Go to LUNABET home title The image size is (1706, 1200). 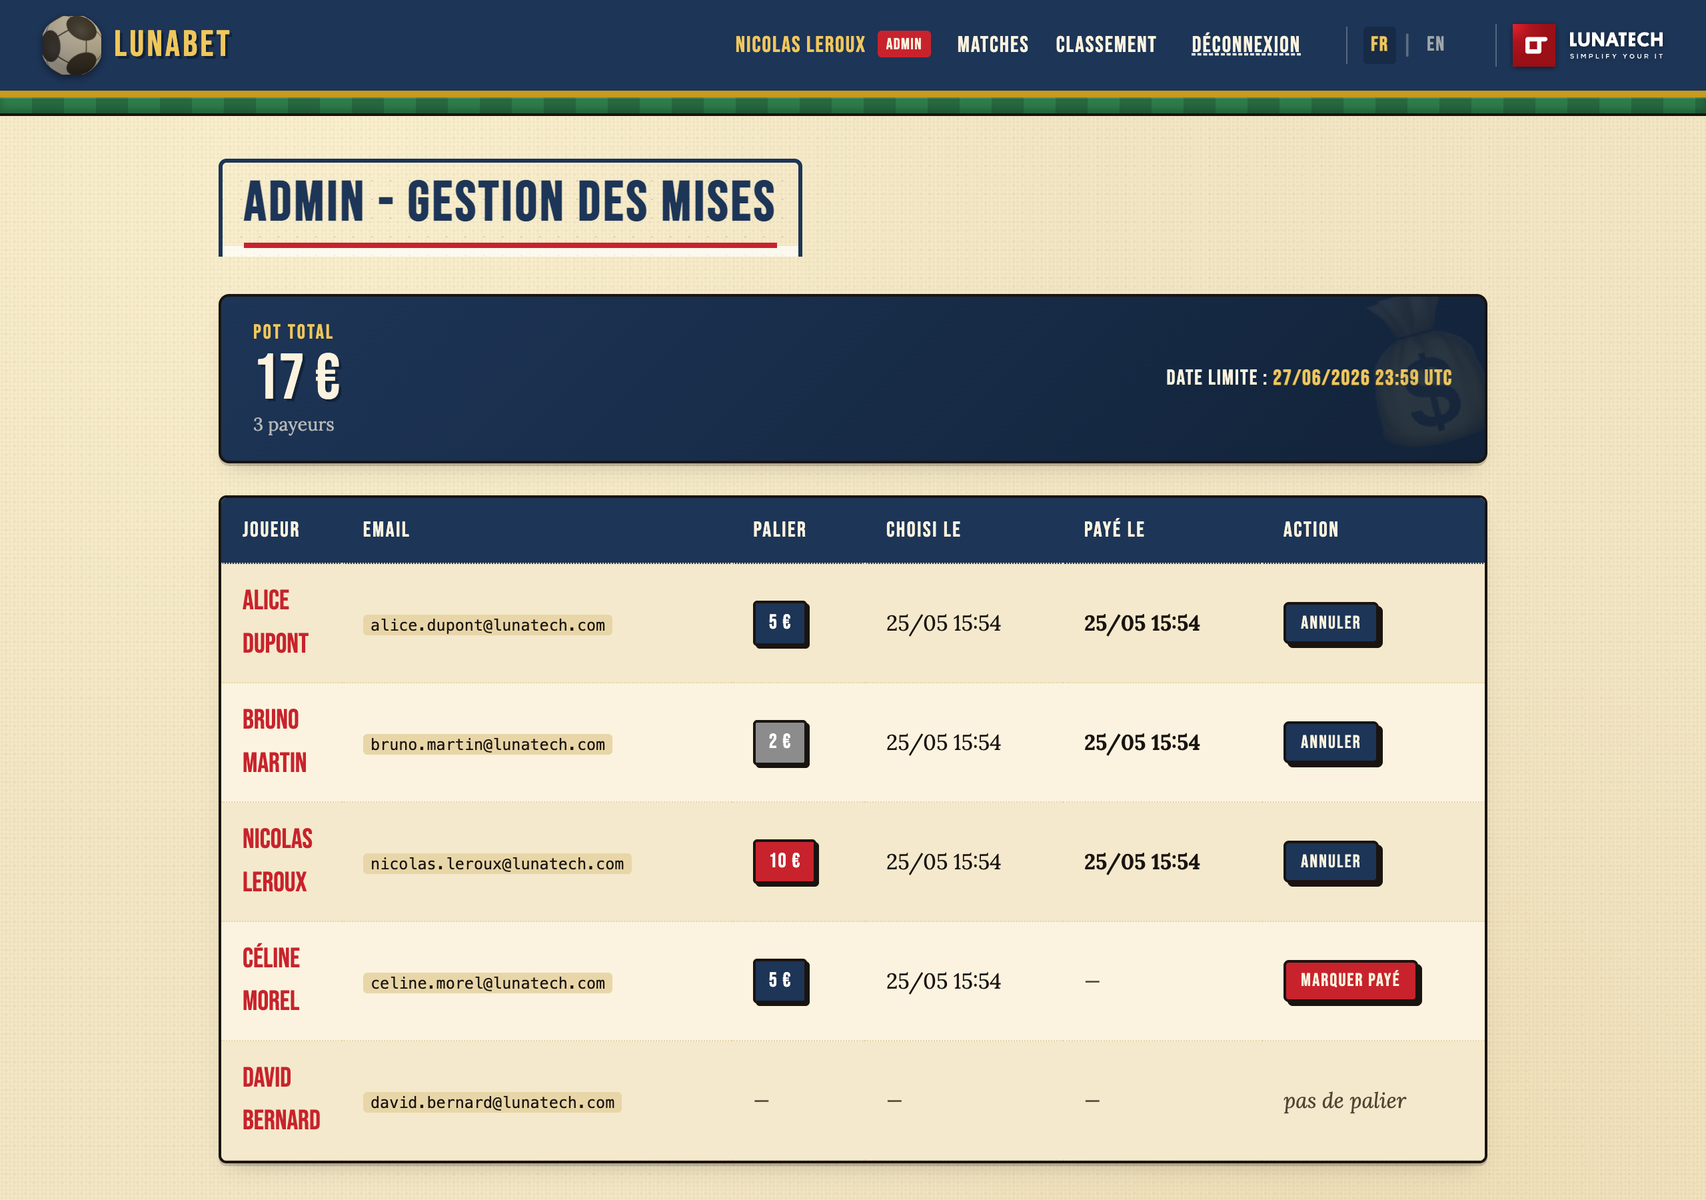coord(172,44)
